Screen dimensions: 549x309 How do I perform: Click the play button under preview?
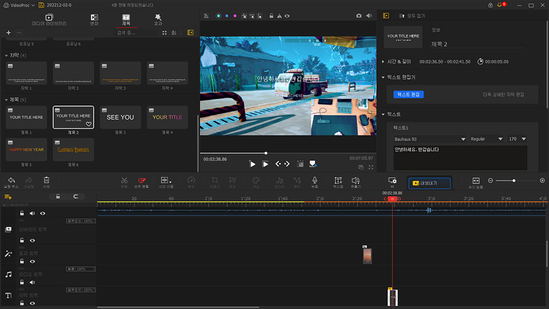point(253,164)
